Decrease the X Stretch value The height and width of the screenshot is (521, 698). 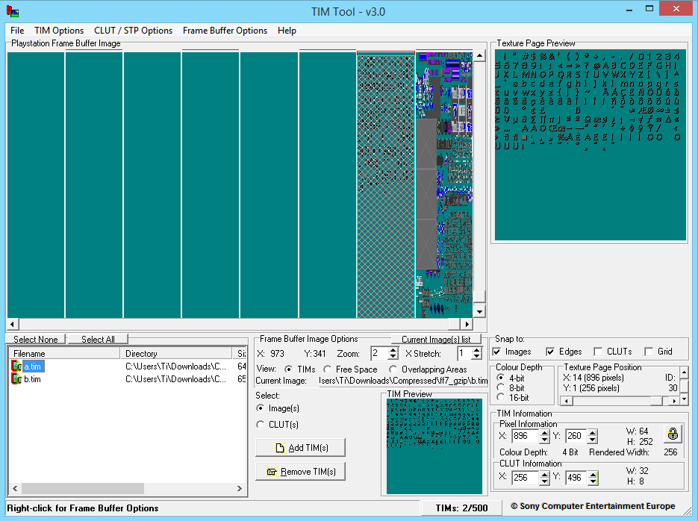point(477,357)
